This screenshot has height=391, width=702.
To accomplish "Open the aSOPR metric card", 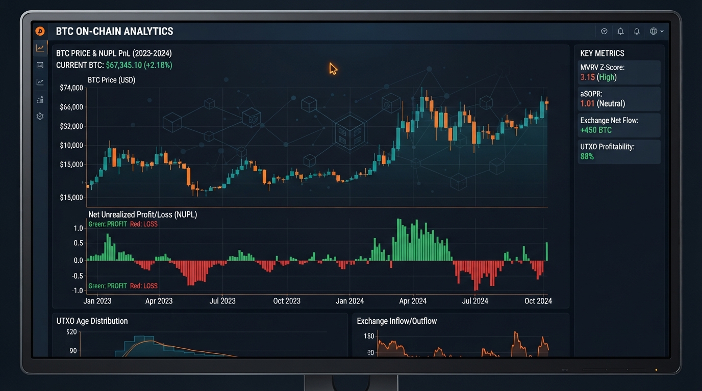I will tap(619, 99).
